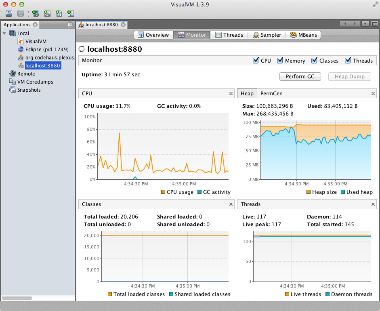
Task: Click the Load Snapshot toolbar icon
Action: coord(9,14)
